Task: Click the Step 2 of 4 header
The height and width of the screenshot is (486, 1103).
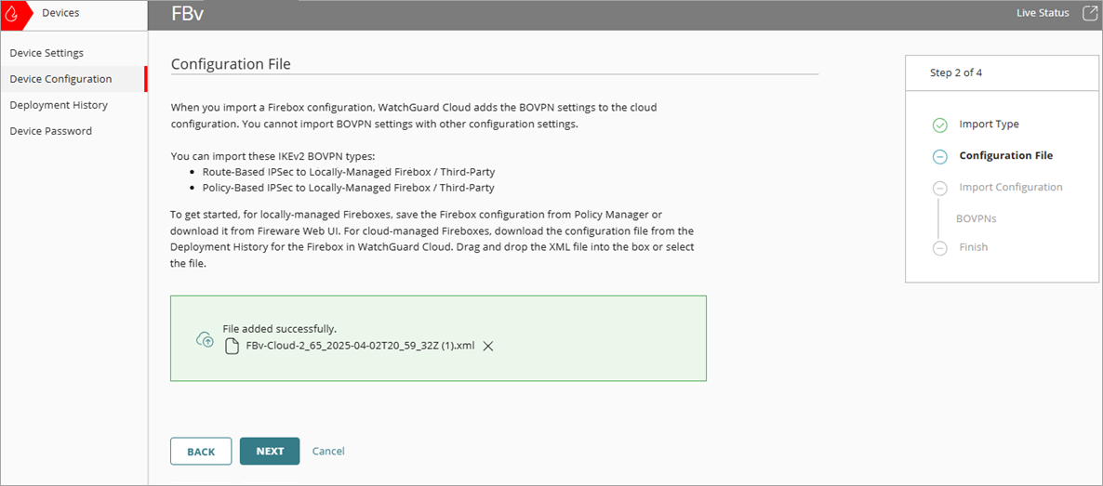Action: point(956,72)
